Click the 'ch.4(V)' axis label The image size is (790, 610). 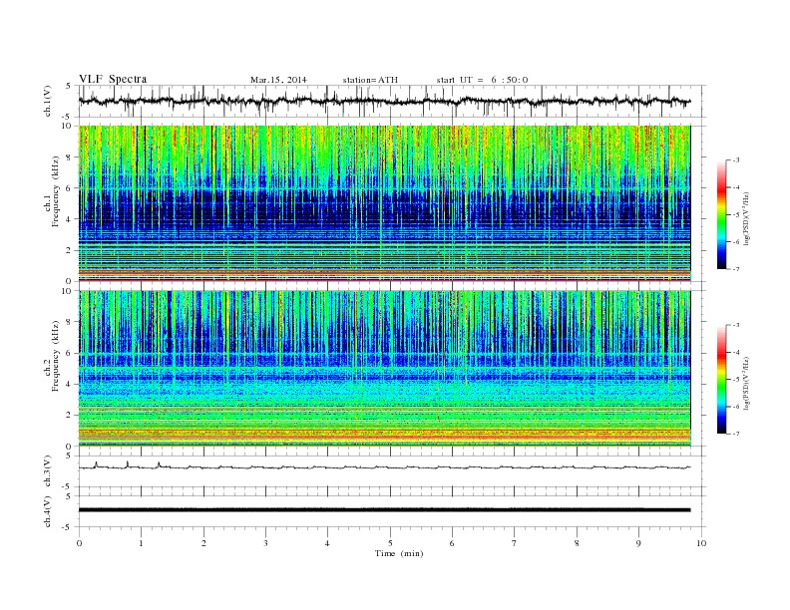[x=47, y=511]
